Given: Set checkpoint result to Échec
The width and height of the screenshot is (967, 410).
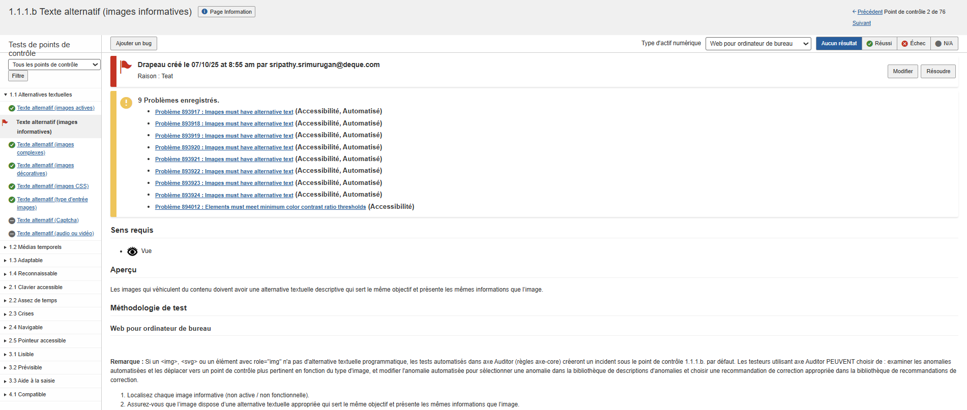Looking at the screenshot, I should pyautogui.click(x=914, y=44).
